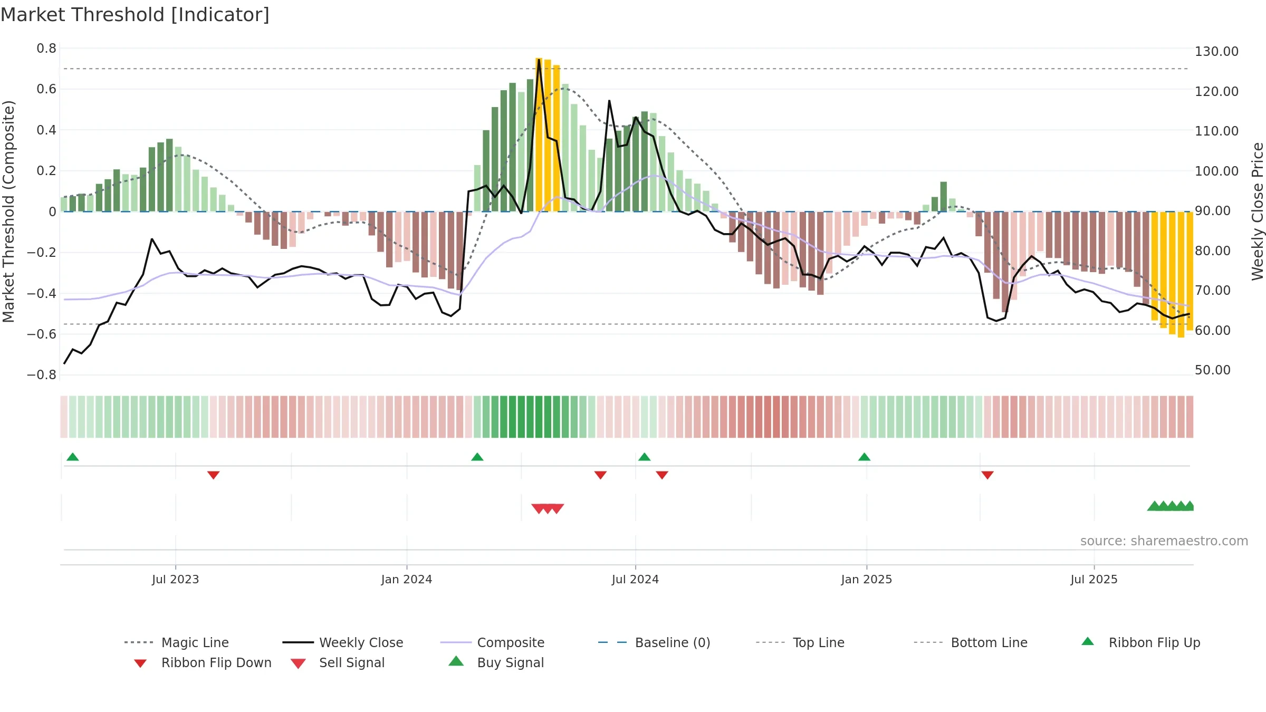Toggle the Weekly Close legend entry
This screenshot has height=712, width=1266.
pos(343,642)
